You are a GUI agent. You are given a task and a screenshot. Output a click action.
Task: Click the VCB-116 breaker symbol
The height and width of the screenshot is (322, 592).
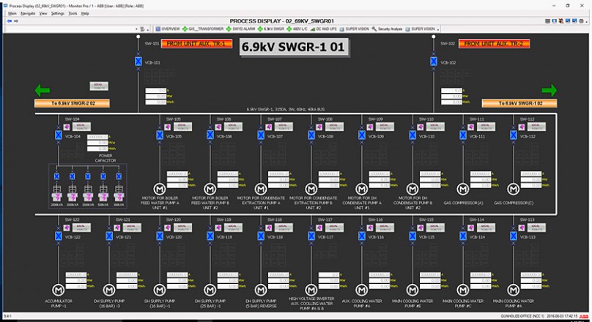click(x=362, y=236)
